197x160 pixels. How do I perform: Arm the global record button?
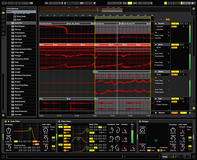(x=72, y=3)
